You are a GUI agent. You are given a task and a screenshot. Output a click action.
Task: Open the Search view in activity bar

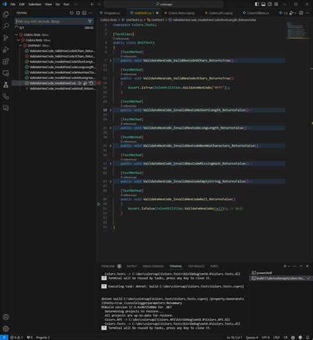click(x=6, y=26)
